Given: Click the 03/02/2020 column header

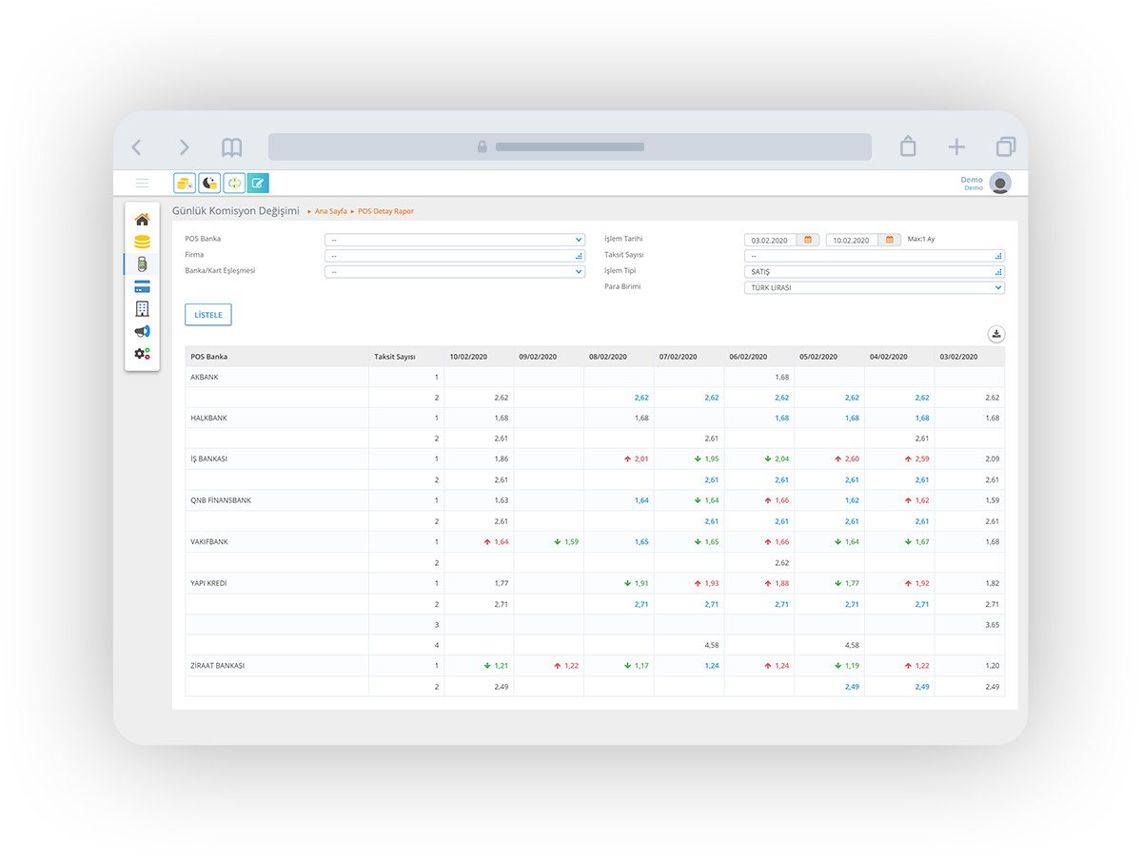Looking at the screenshot, I should click(x=959, y=357).
